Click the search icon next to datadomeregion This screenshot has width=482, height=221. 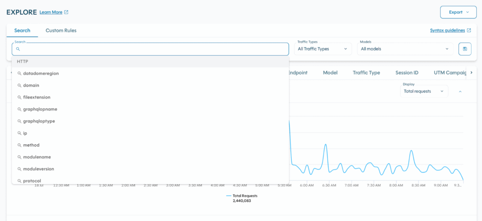pyautogui.click(x=19, y=74)
